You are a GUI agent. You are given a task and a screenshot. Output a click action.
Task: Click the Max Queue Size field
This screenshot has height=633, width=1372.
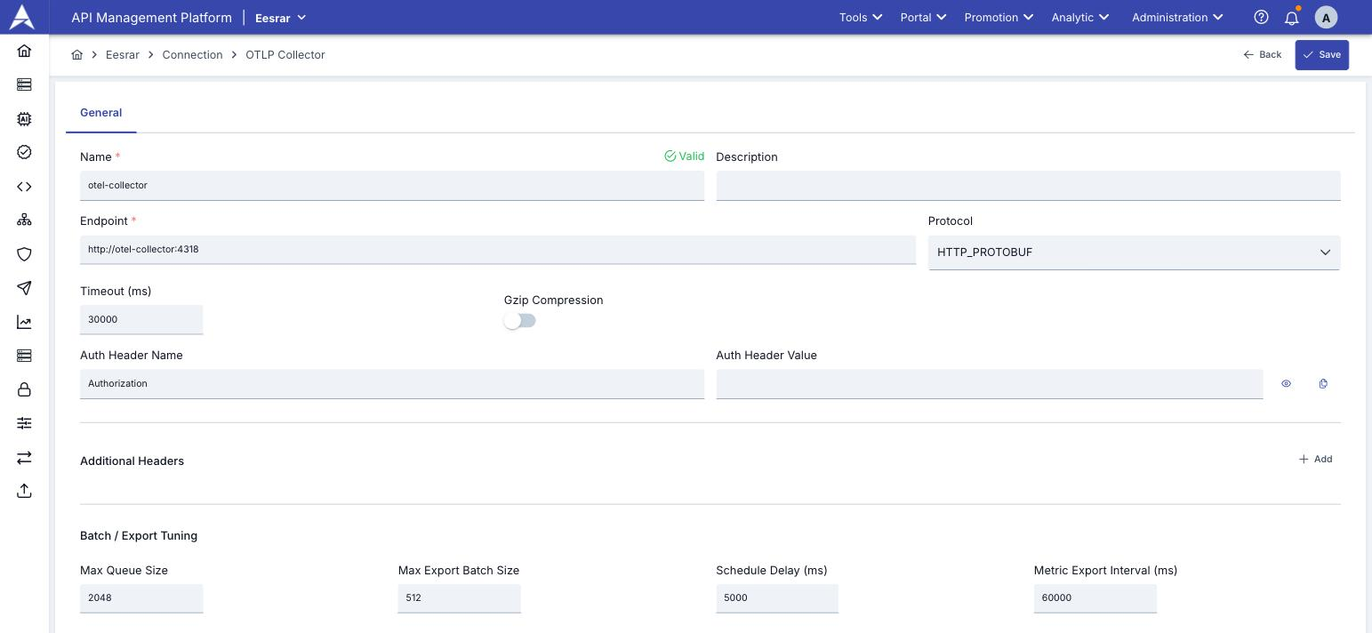pos(141,597)
